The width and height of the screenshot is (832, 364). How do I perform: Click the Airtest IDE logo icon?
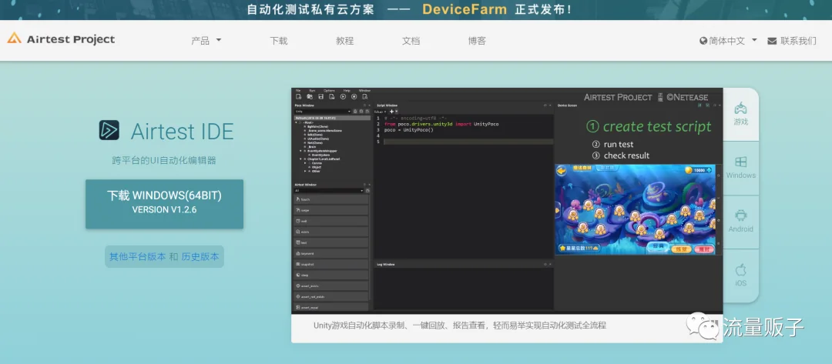(x=109, y=130)
